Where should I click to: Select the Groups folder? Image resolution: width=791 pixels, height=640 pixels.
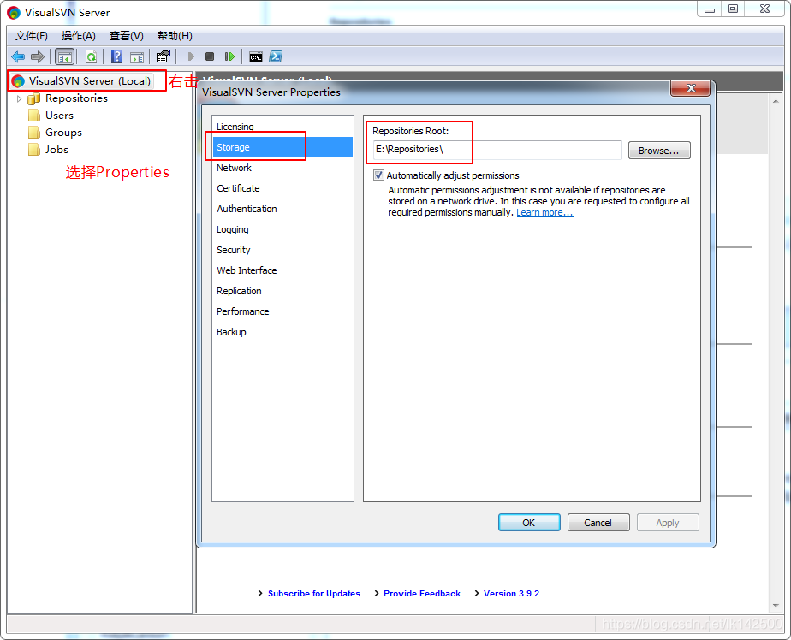click(63, 133)
